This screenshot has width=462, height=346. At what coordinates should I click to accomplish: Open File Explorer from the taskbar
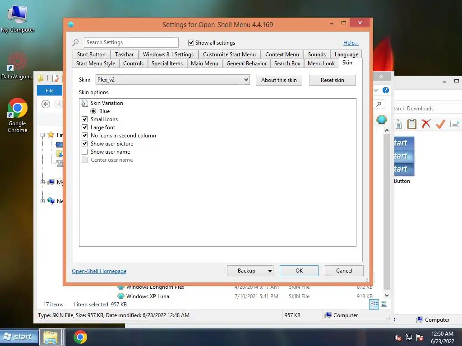[x=51, y=337]
